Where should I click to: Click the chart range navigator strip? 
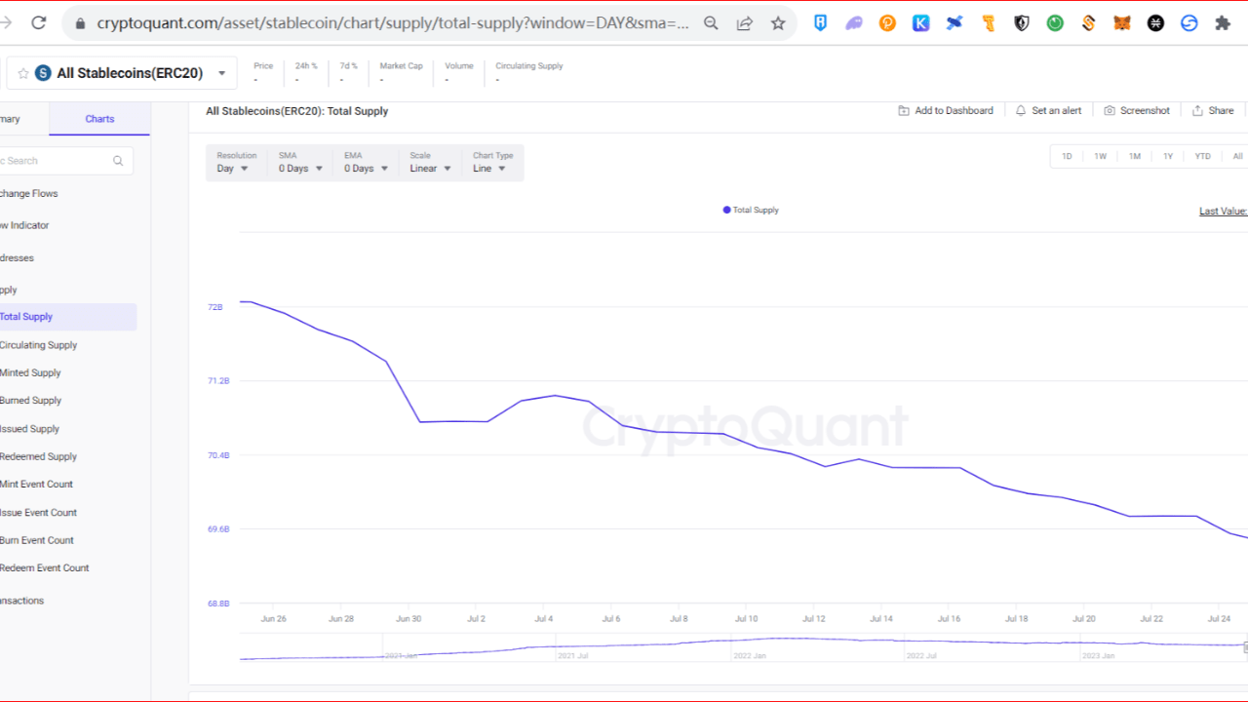pyautogui.click(x=743, y=647)
